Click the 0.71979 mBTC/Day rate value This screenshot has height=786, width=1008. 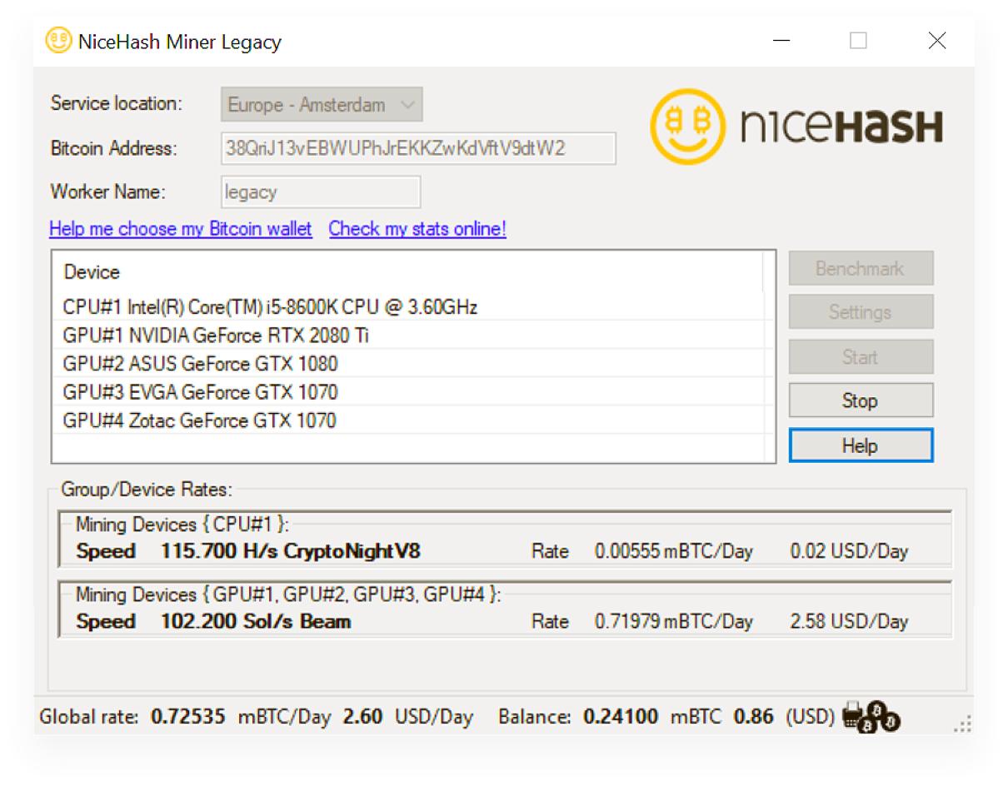pos(674,621)
